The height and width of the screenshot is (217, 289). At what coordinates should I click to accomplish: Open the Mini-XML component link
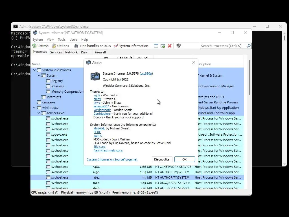click(x=99, y=128)
